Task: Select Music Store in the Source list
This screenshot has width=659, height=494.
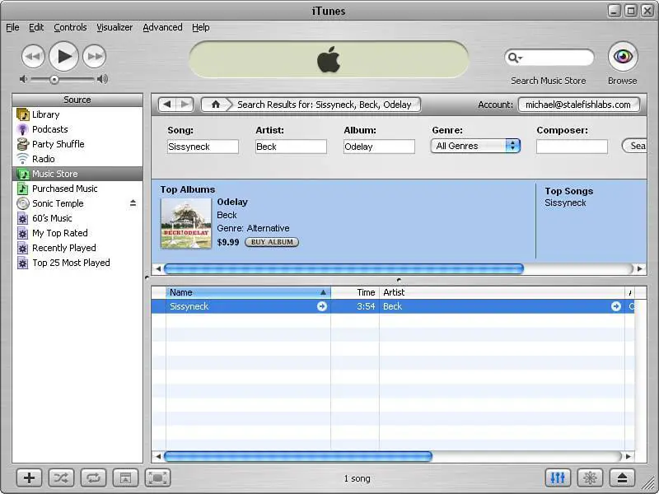Action: (x=77, y=174)
